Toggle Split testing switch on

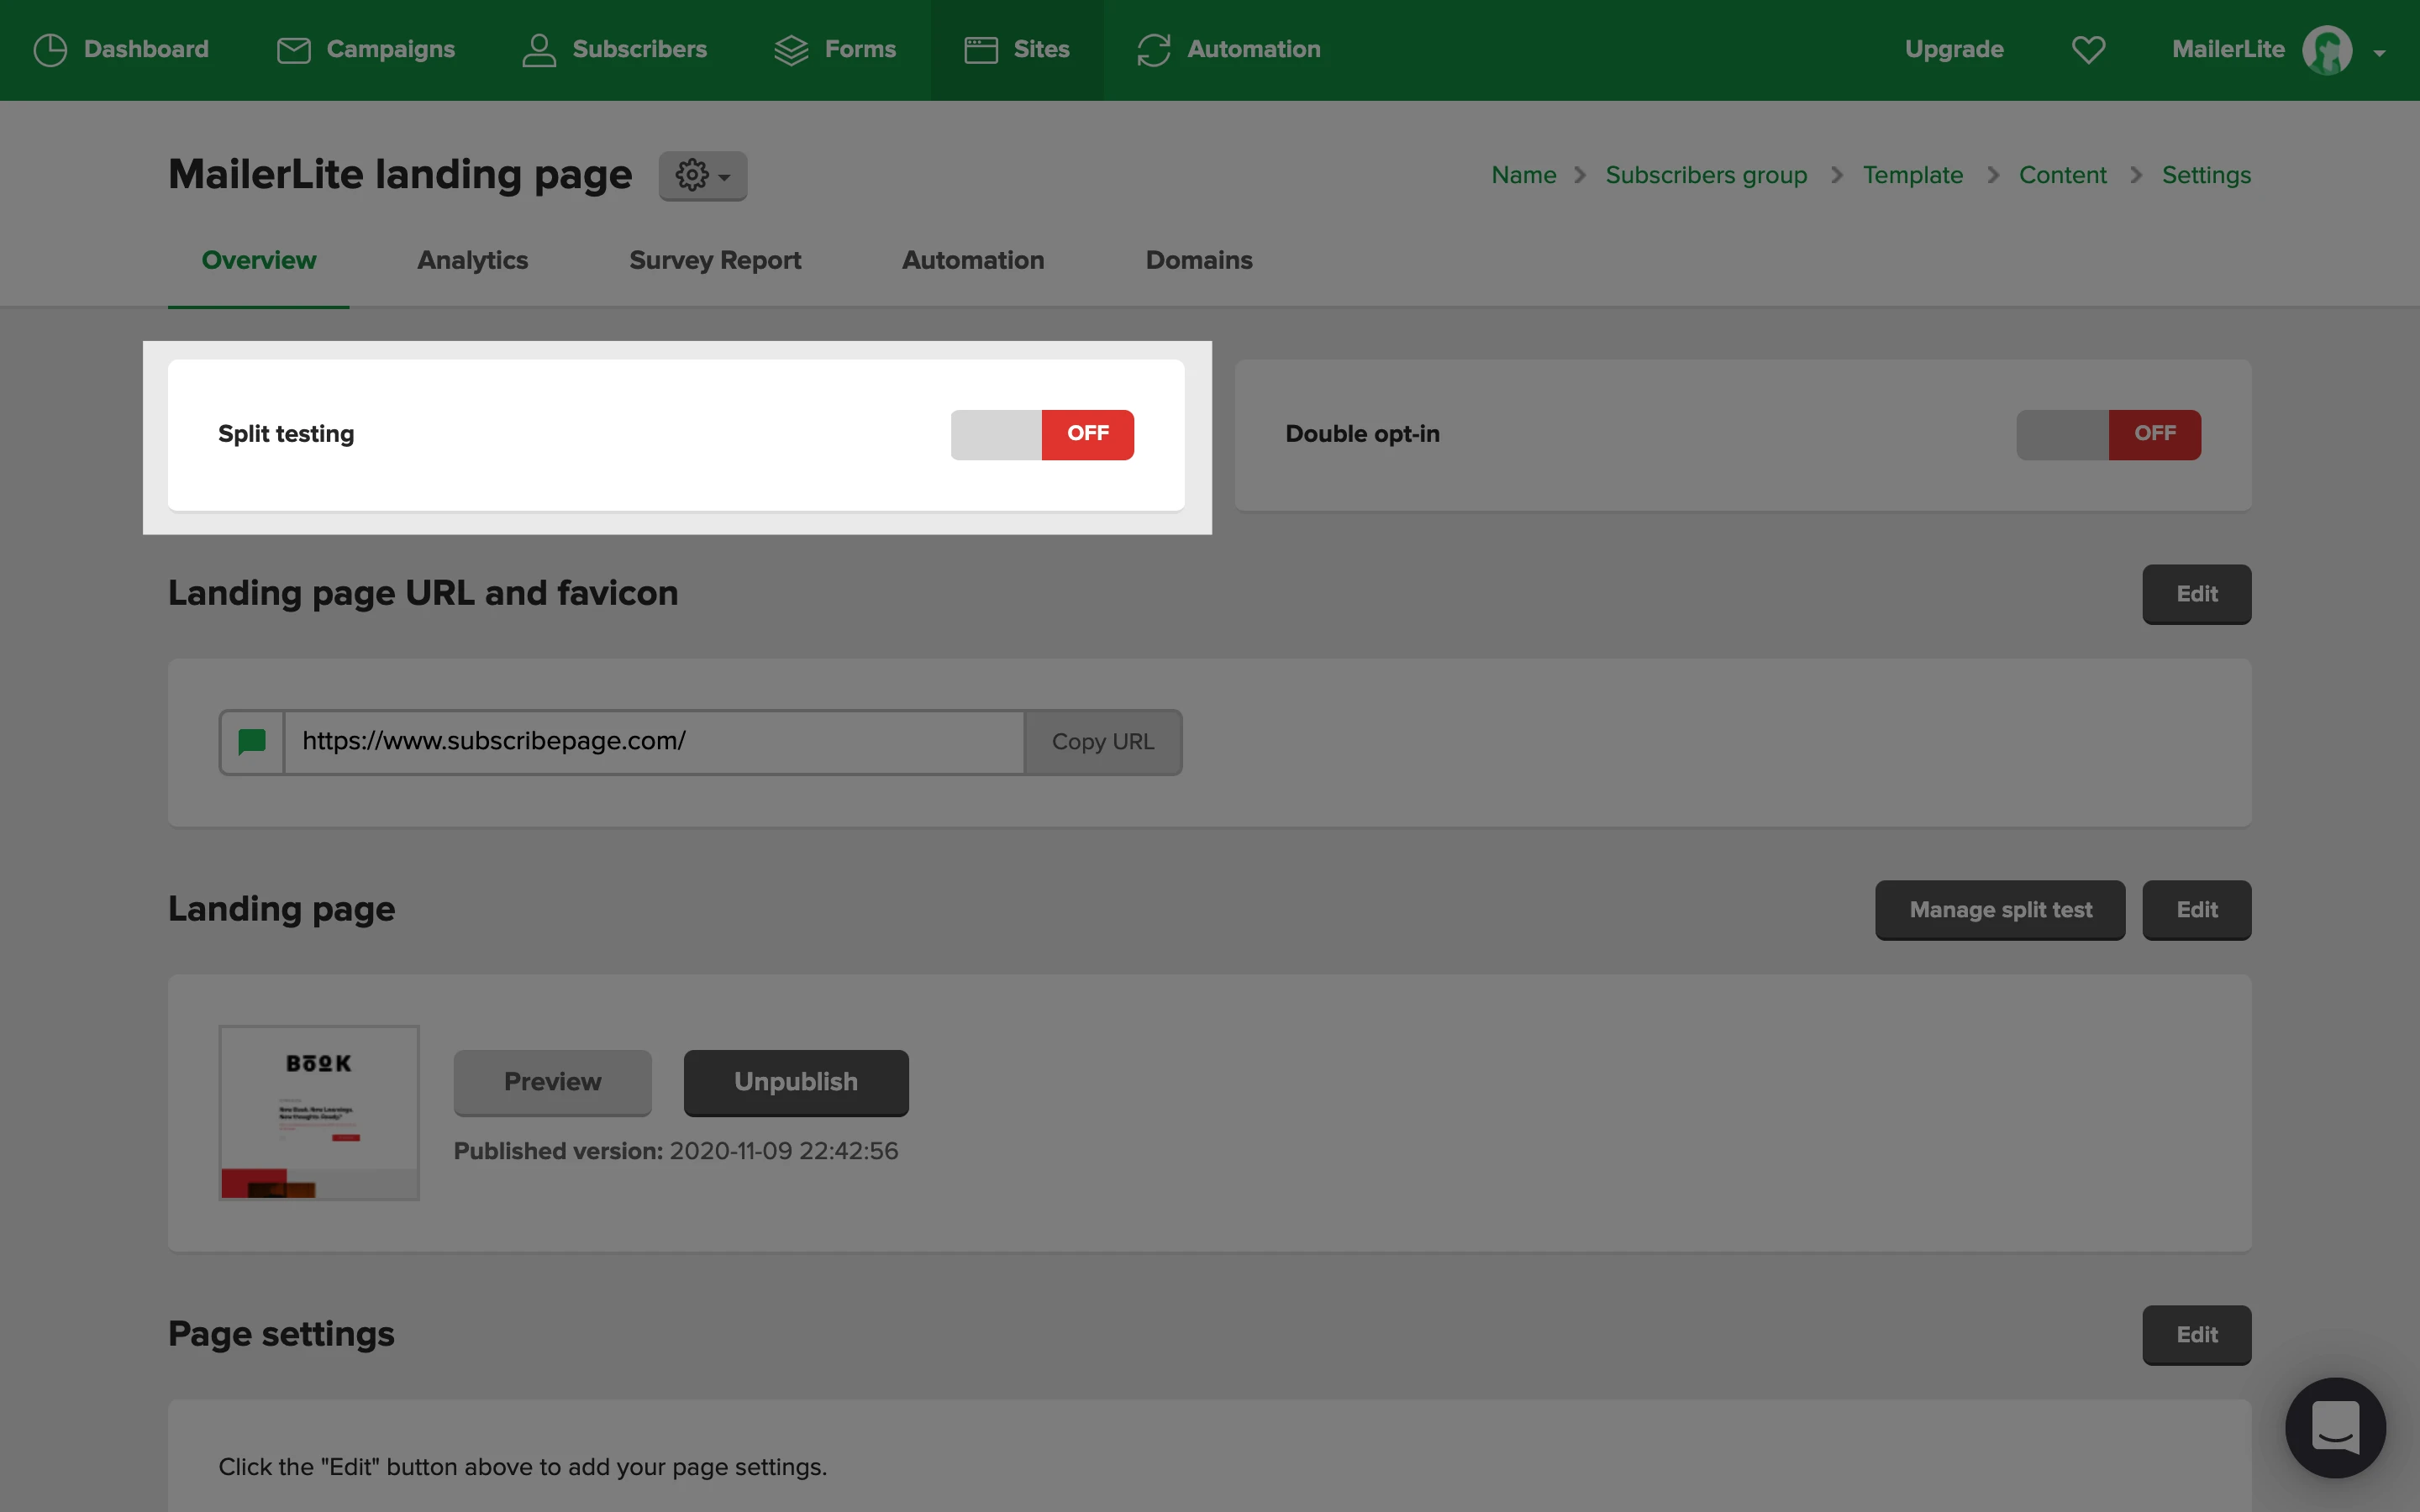coord(1042,434)
